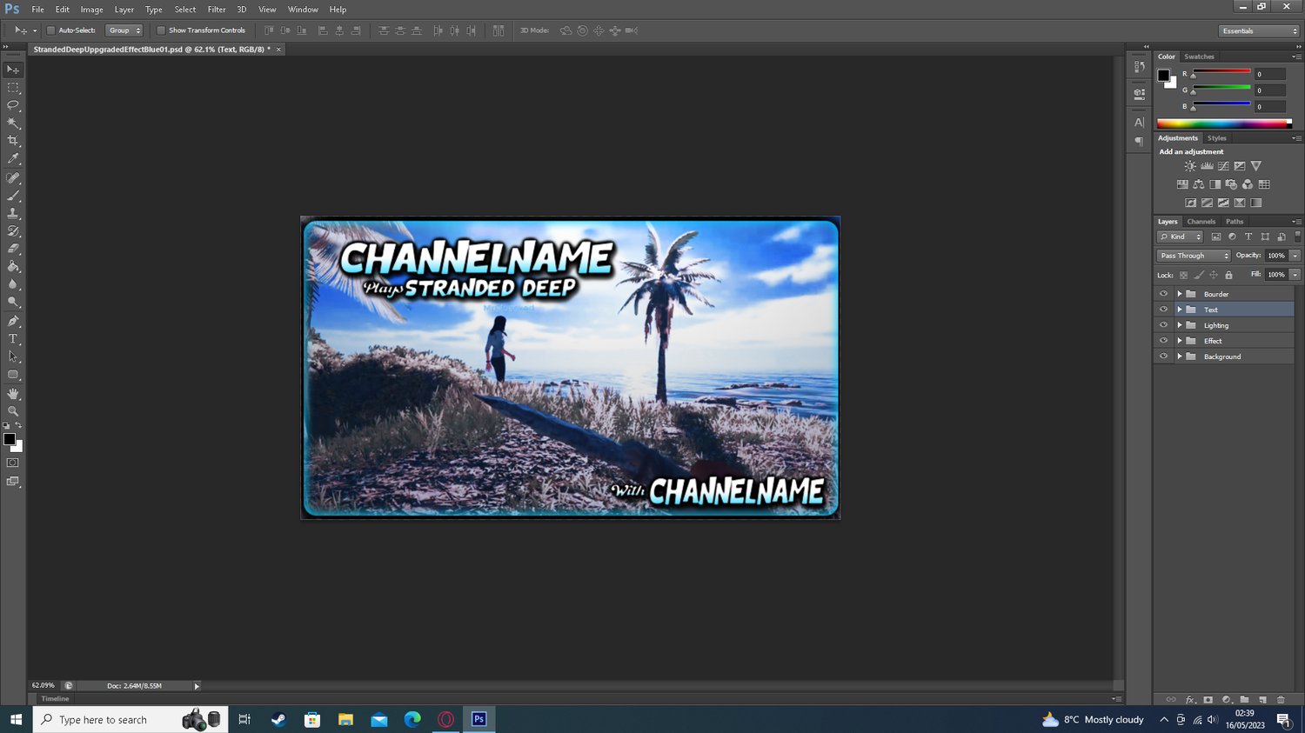Click the layer Opacity value field
1305x733 pixels.
click(x=1276, y=256)
